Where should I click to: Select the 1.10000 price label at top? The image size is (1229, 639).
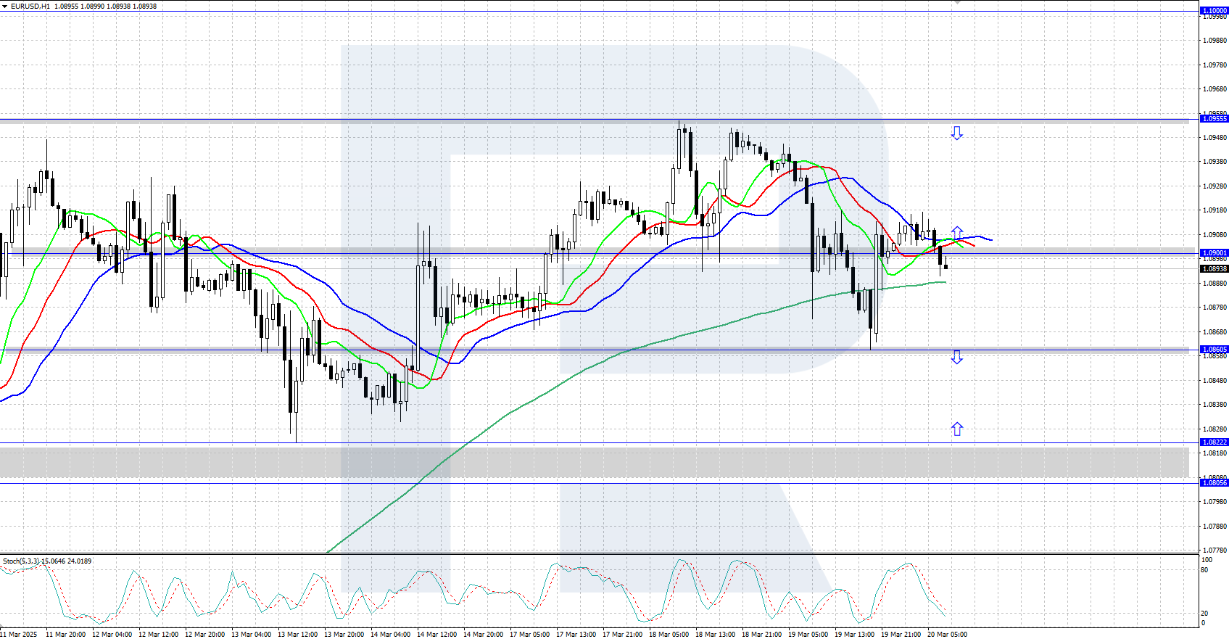(1214, 10)
